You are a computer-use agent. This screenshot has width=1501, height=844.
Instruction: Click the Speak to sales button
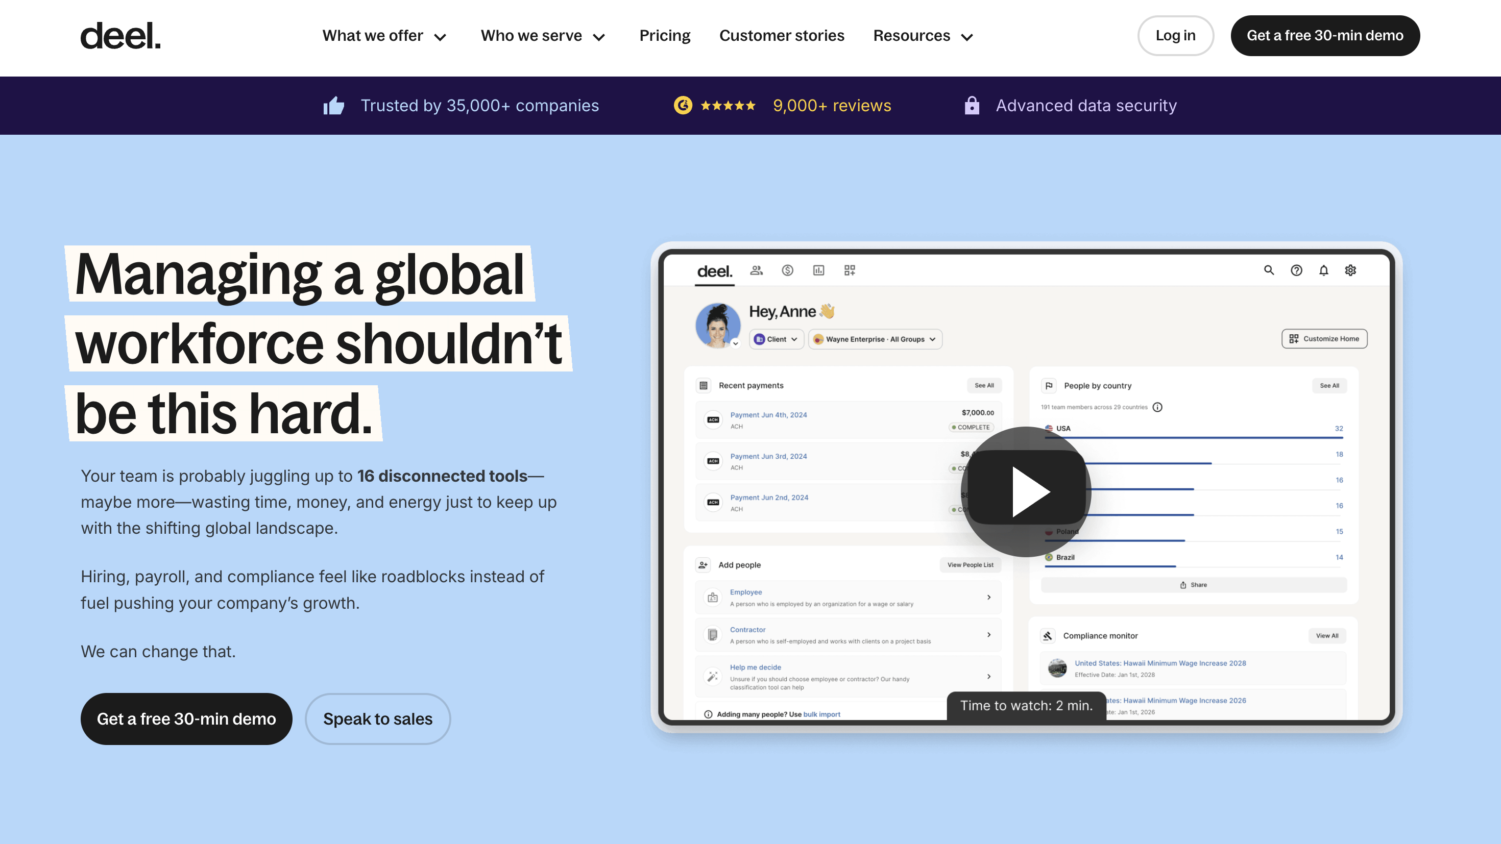click(378, 719)
